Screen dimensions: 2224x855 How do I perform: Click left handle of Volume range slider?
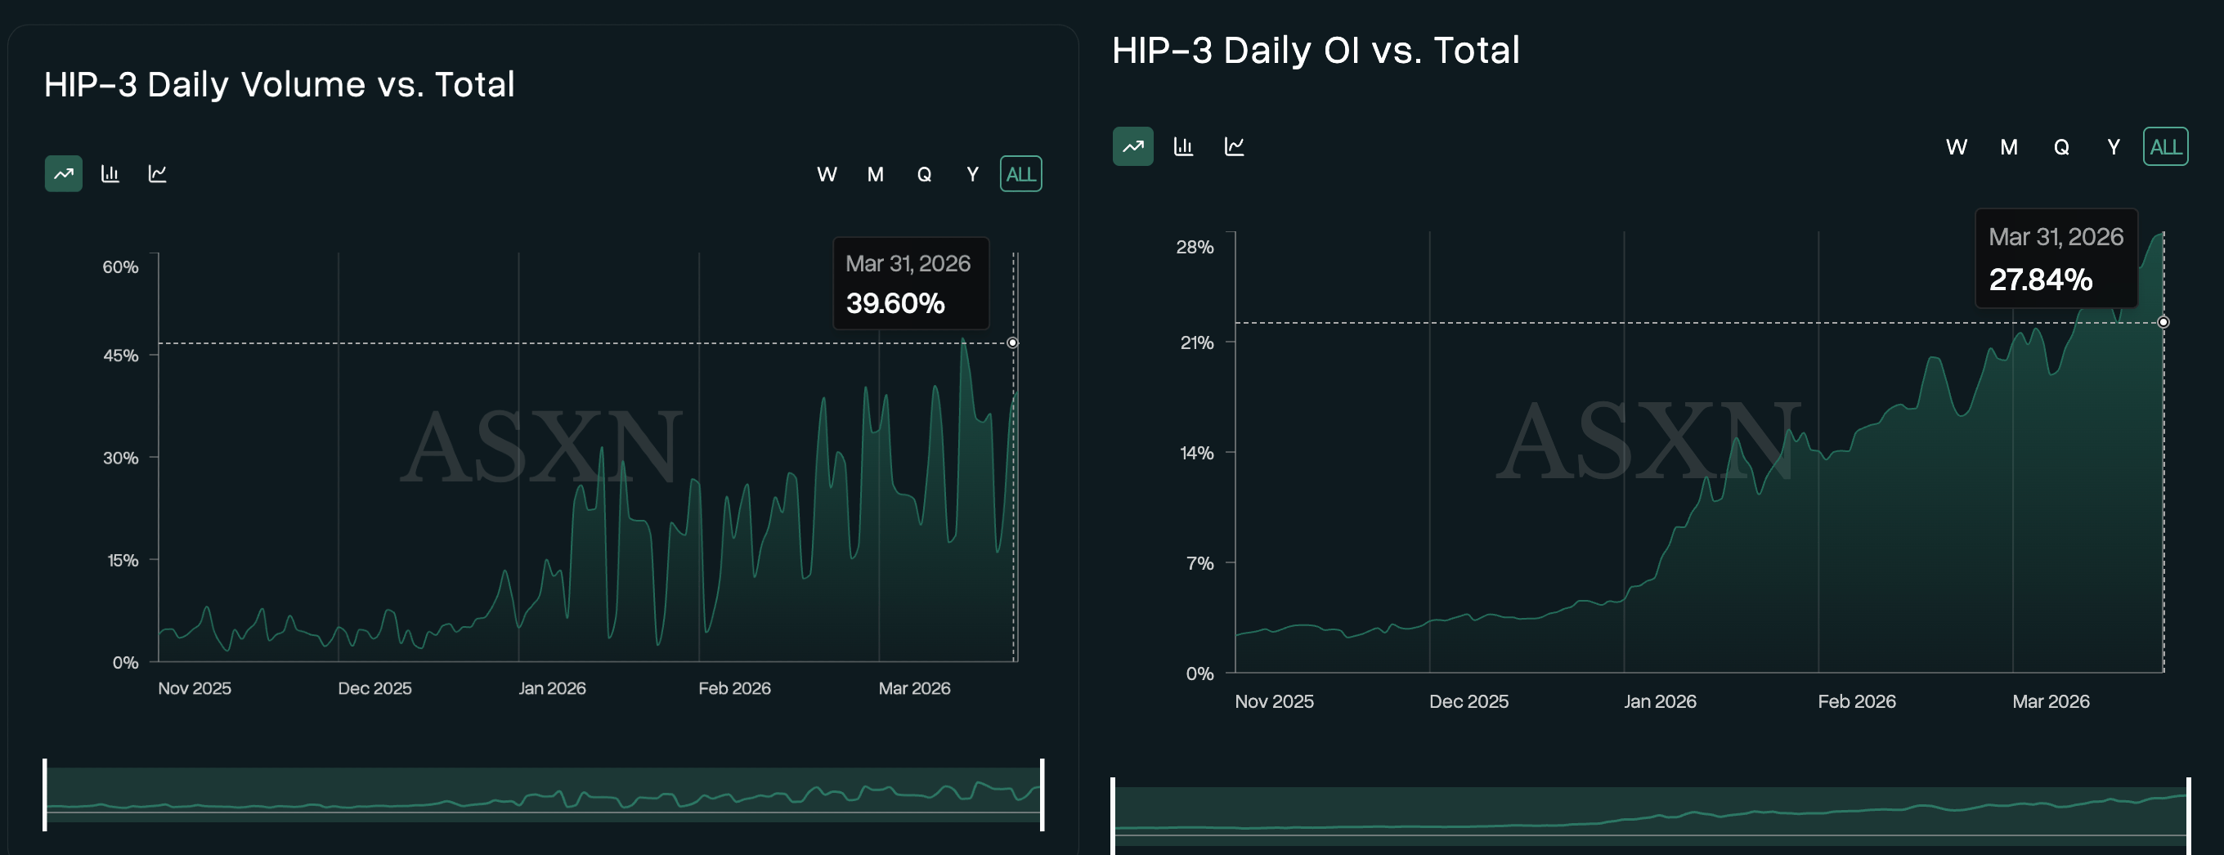point(45,794)
